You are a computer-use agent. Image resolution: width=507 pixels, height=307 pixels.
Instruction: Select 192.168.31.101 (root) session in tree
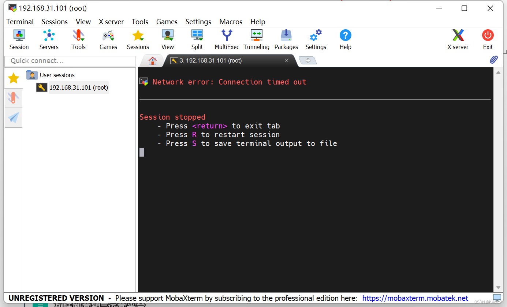[x=79, y=87]
